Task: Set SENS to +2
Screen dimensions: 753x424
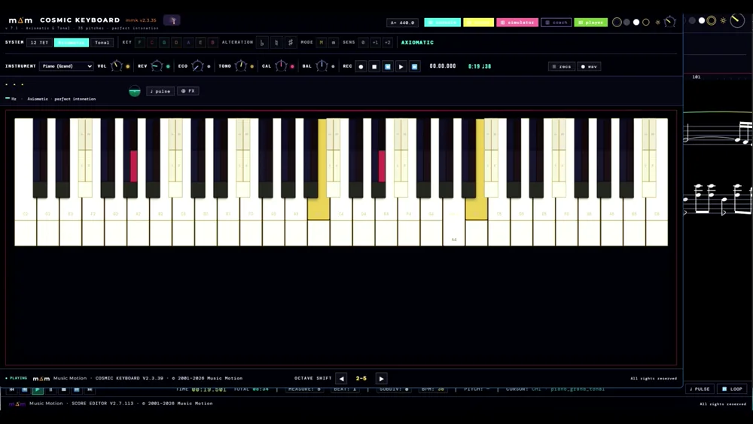Action: (388, 42)
